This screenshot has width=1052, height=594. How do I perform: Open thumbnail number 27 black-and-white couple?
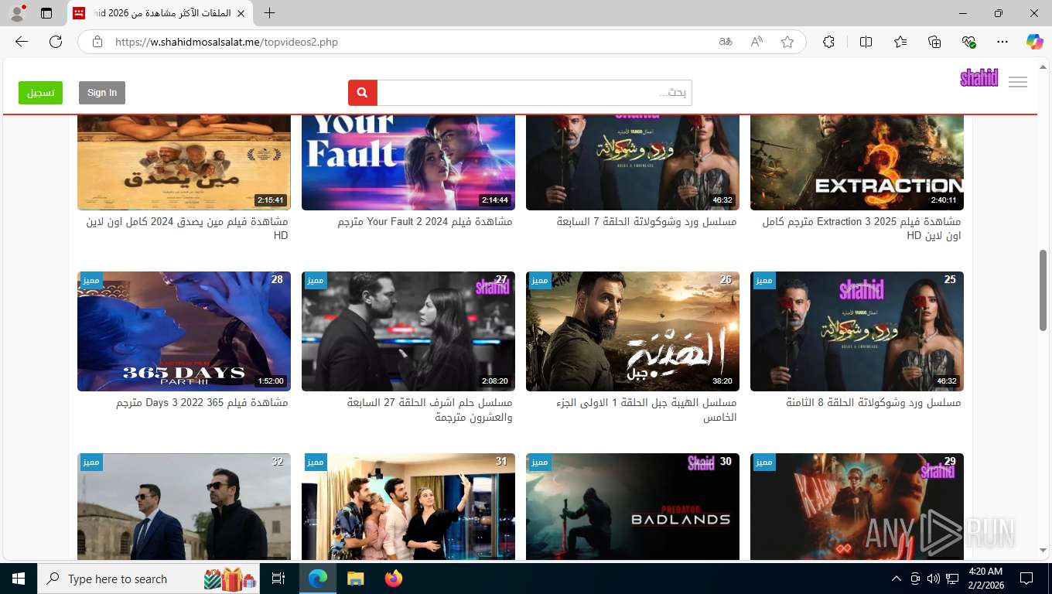[408, 331]
